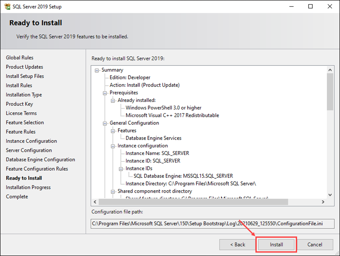Click the vertical scrollbar up arrow

[330, 70]
